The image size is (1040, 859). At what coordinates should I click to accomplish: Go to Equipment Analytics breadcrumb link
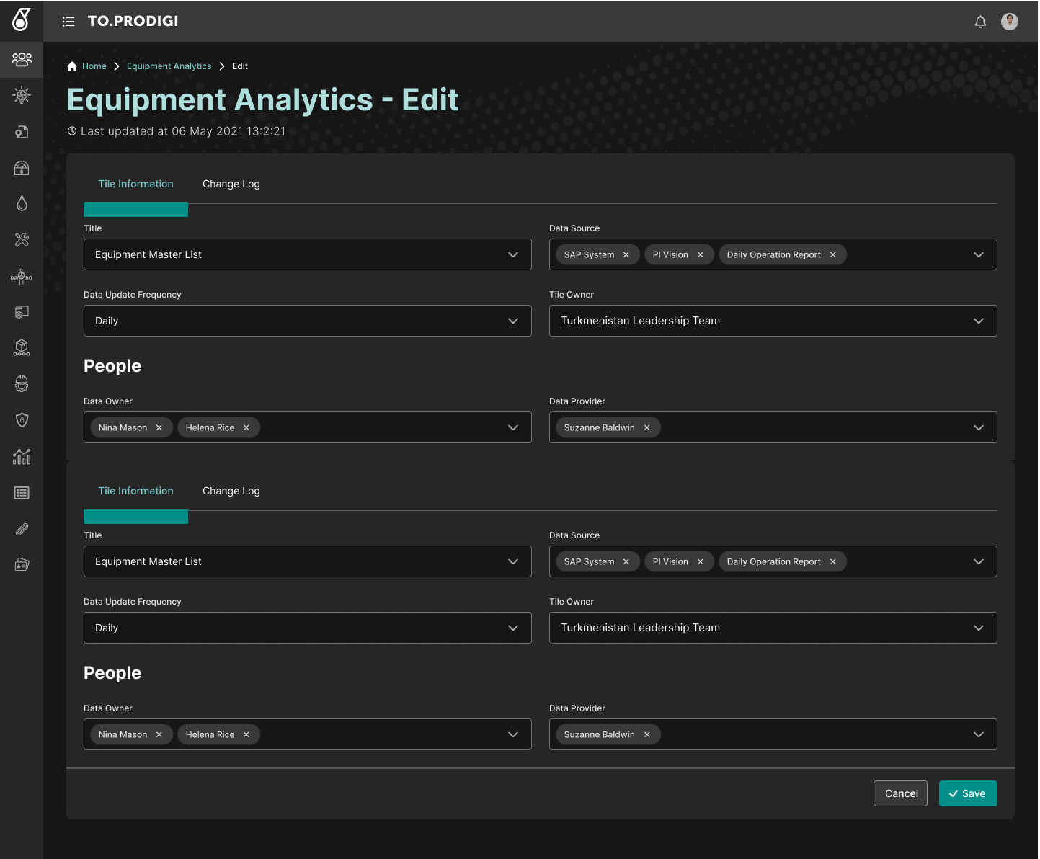[x=169, y=66]
